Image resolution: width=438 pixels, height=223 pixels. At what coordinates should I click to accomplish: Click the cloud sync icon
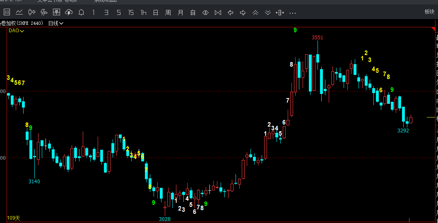(x=69, y=12)
